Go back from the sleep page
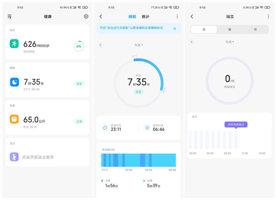 (101, 16)
